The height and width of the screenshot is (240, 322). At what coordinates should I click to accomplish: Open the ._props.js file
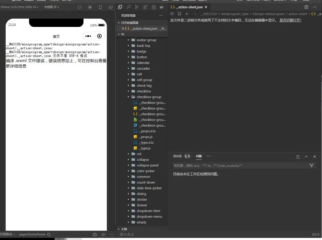145,137
